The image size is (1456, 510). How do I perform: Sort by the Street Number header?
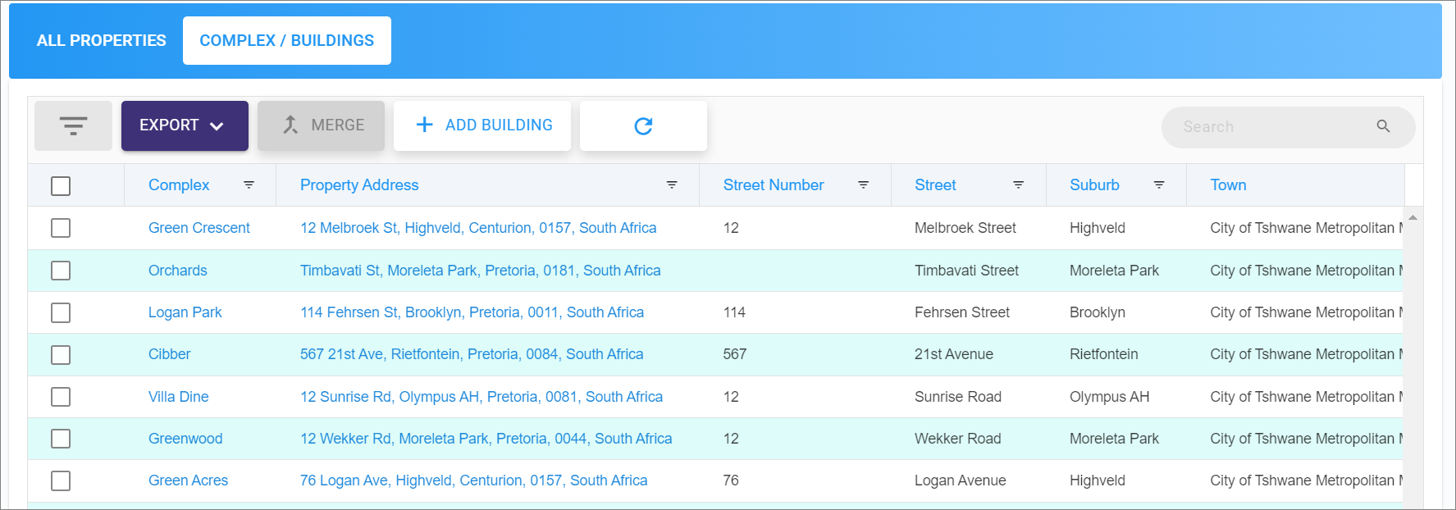(774, 185)
